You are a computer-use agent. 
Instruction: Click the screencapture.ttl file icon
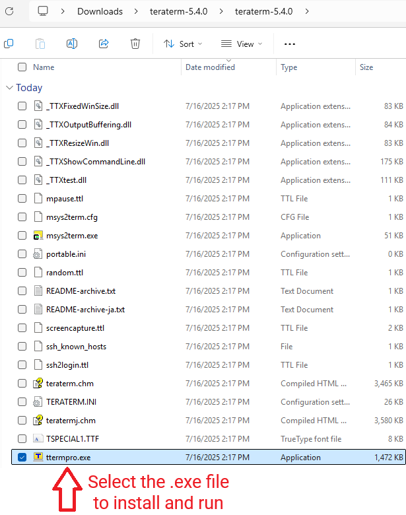click(38, 327)
